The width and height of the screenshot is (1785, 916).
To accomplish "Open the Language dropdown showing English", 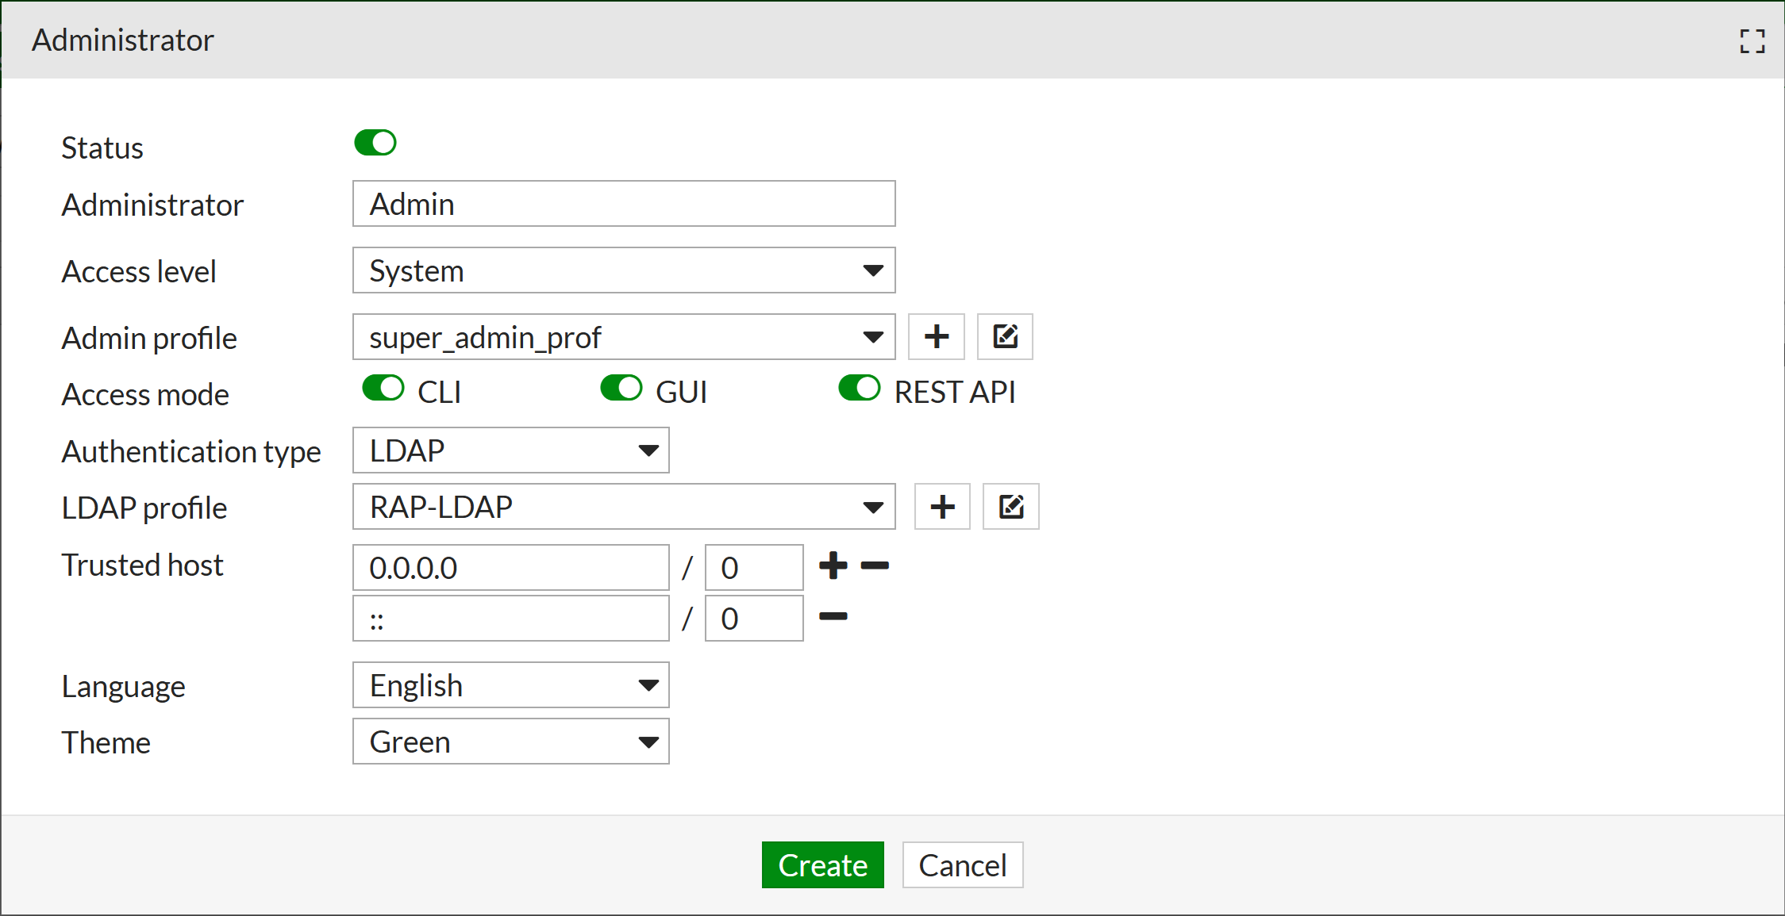I will [510, 685].
